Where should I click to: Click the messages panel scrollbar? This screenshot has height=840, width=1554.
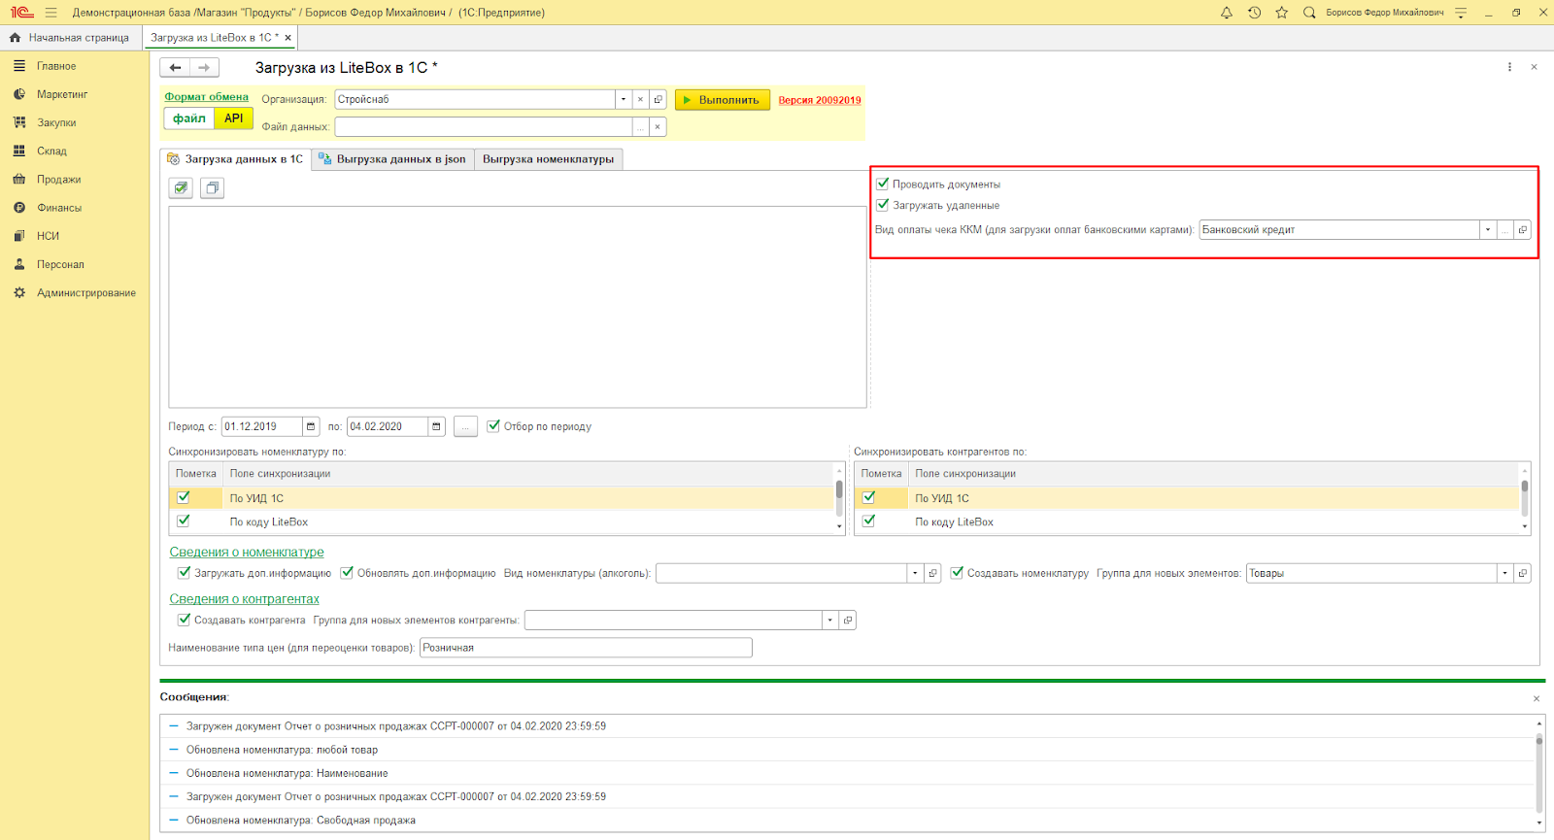point(1539,773)
